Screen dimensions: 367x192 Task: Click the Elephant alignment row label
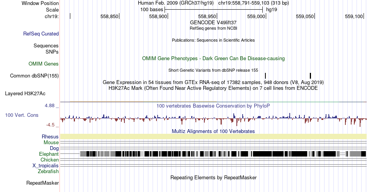tap(49, 154)
